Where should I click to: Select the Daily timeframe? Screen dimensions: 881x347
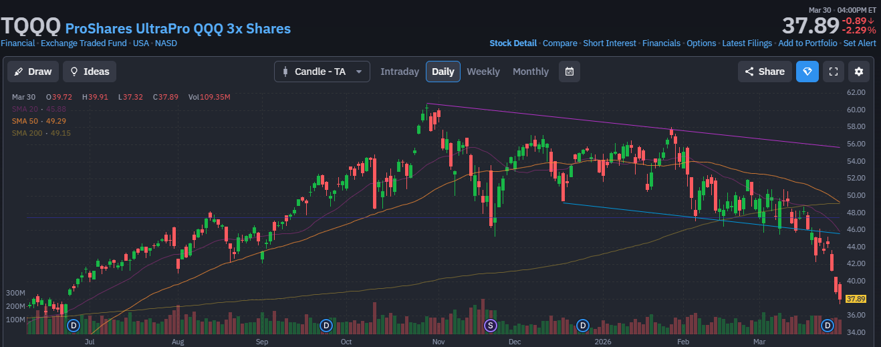tap(443, 72)
